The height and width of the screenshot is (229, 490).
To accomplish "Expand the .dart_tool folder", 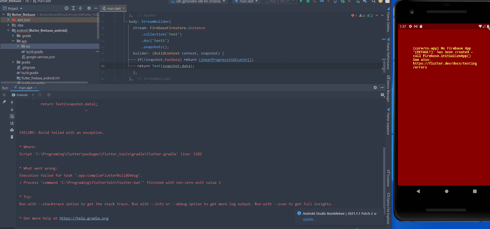I will (8, 20).
